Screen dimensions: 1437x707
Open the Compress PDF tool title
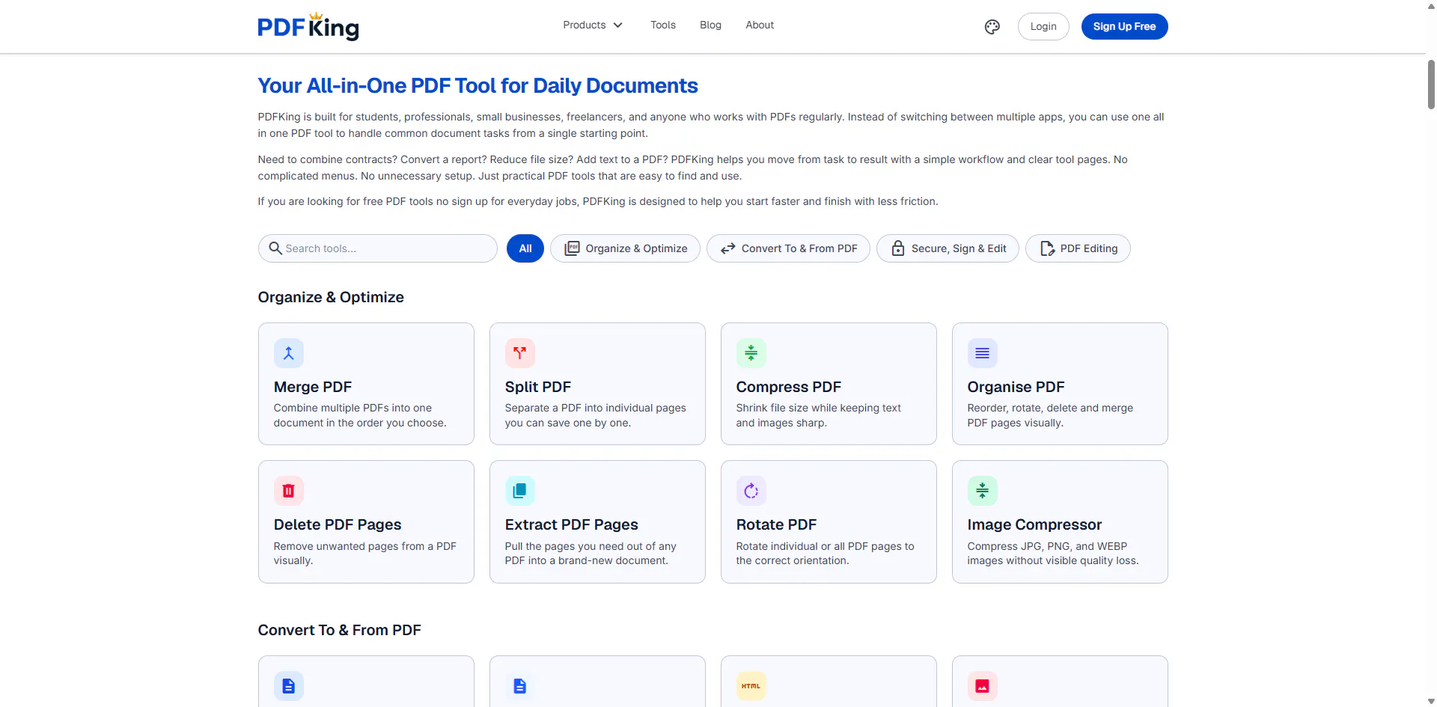pyautogui.click(x=789, y=387)
